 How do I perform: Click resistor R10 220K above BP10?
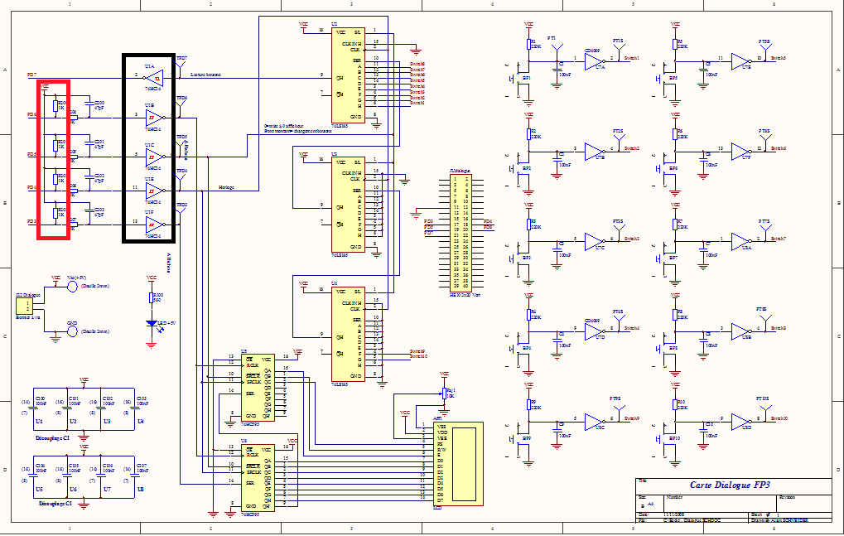[675, 404]
